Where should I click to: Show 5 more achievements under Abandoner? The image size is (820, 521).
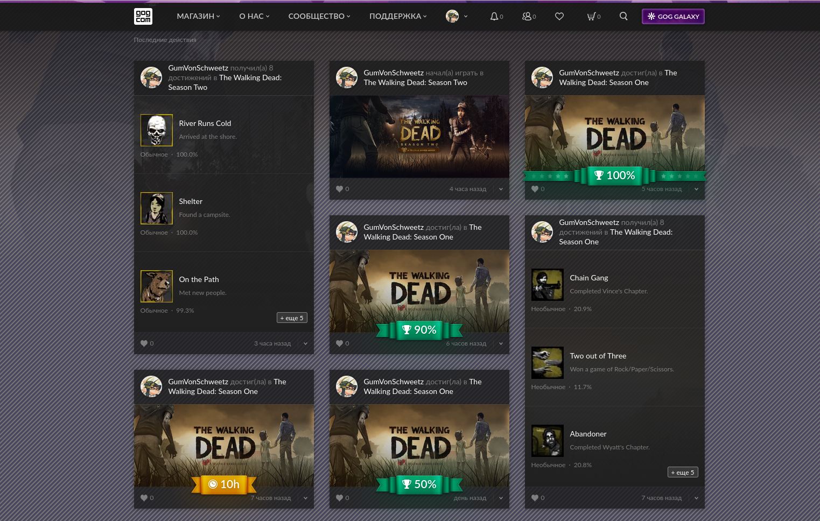[x=683, y=473]
